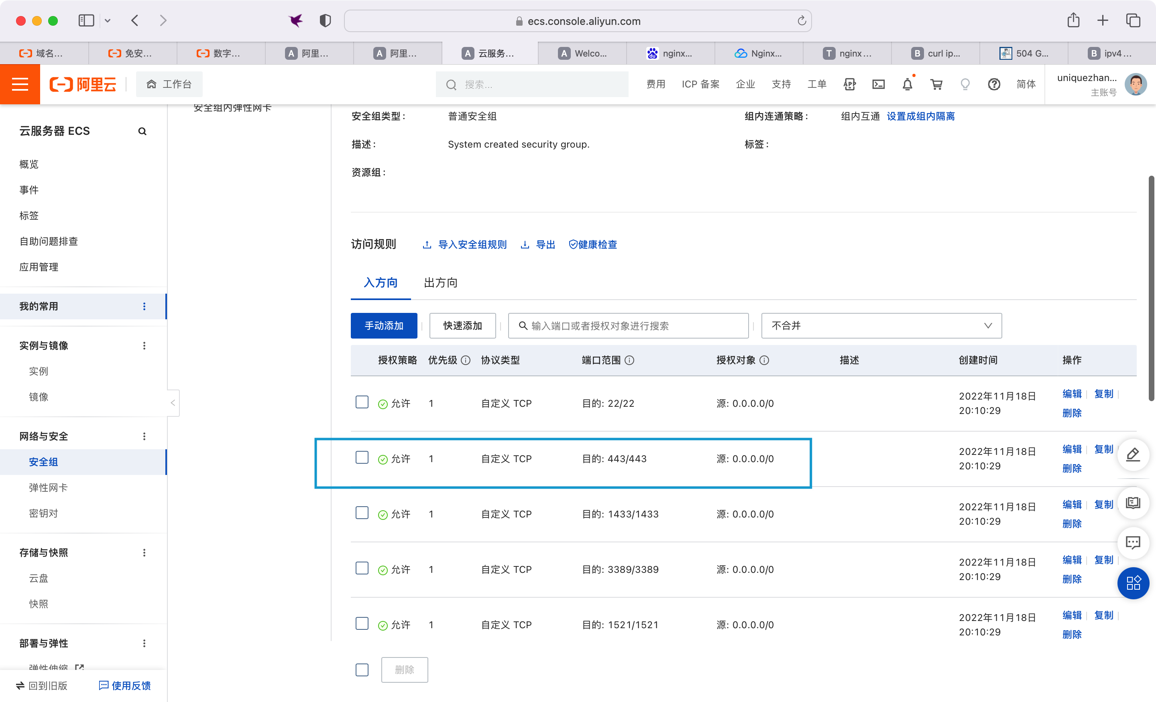Click the user avatar picture
Viewport: 1156px width, 702px height.
[1136, 84]
